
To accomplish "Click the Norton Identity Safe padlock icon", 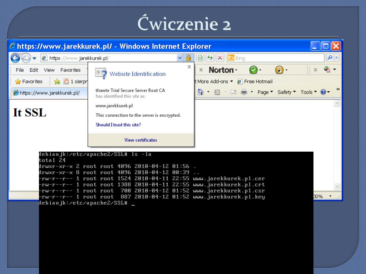I will click(279, 70).
